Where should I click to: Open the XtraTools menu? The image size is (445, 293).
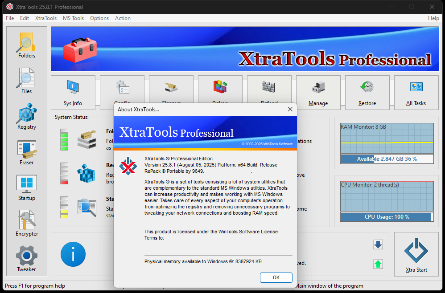46,18
